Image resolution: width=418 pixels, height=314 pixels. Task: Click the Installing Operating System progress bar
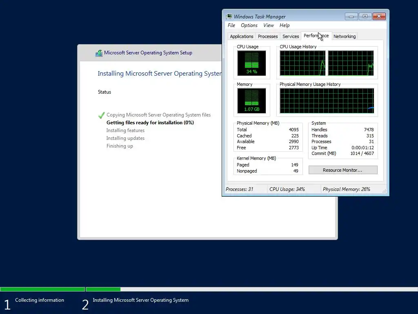[x=251, y=289]
